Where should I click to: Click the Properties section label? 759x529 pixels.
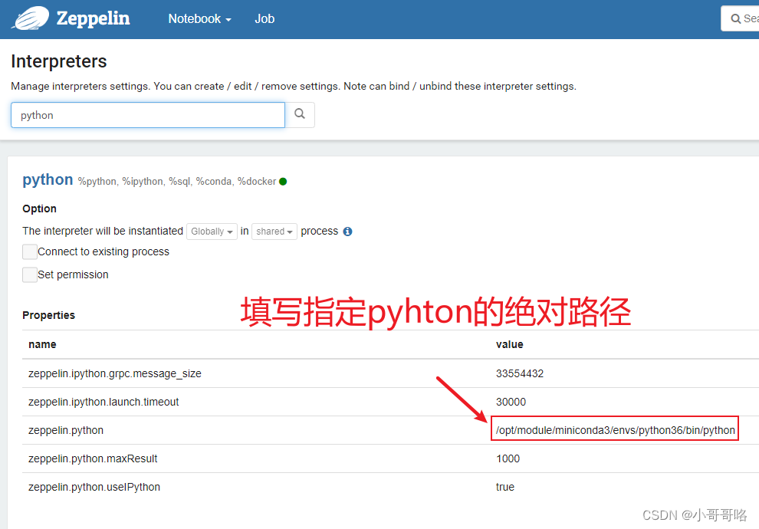tap(49, 315)
